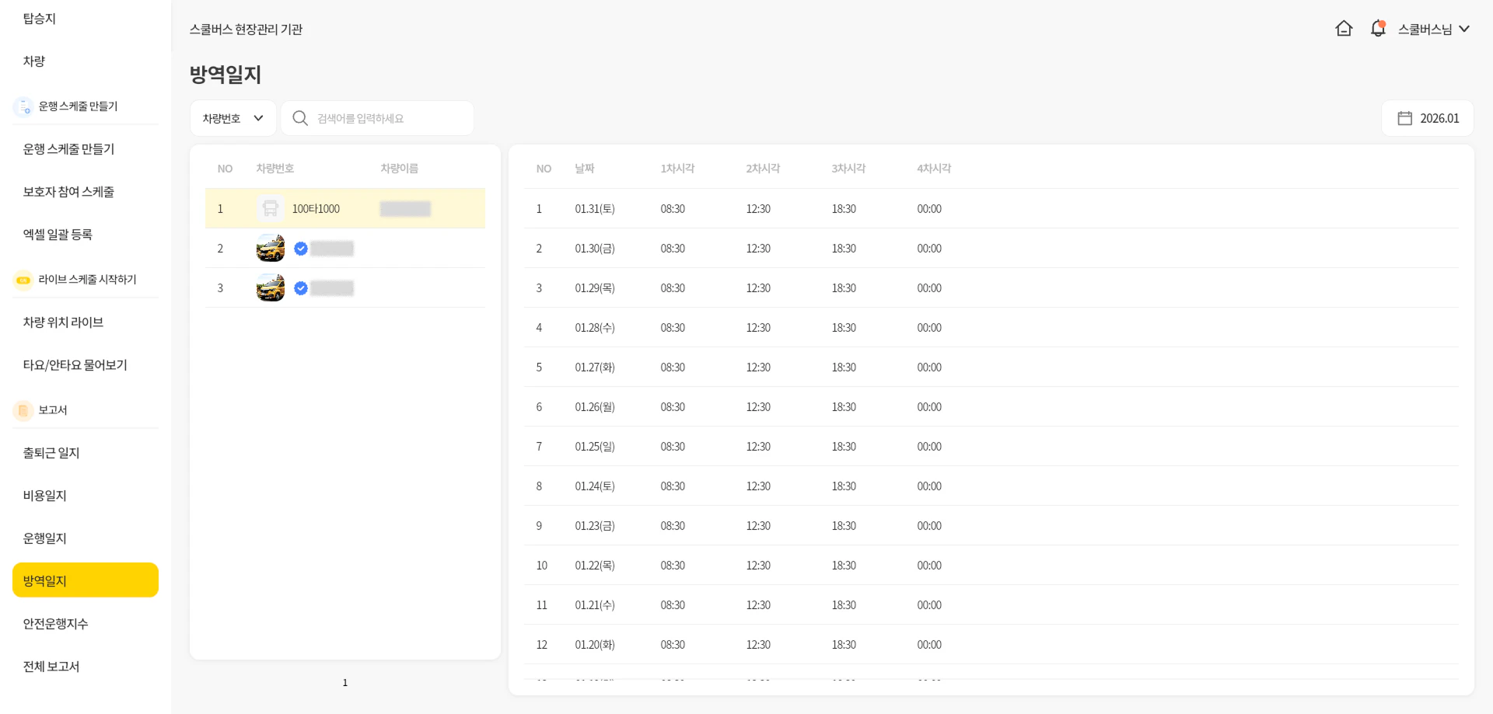This screenshot has height=714, width=1493.
Task: Open 운행일지 in the sidebar
Action: pyautogui.click(x=45, y=538)
